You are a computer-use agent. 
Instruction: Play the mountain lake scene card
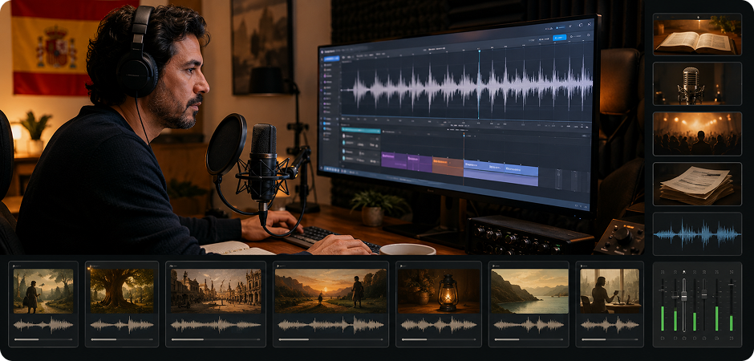coord(493,266)
